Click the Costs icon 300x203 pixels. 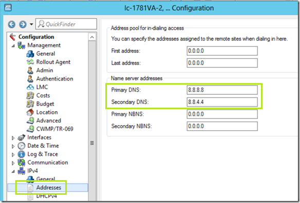tap(30, 95)
